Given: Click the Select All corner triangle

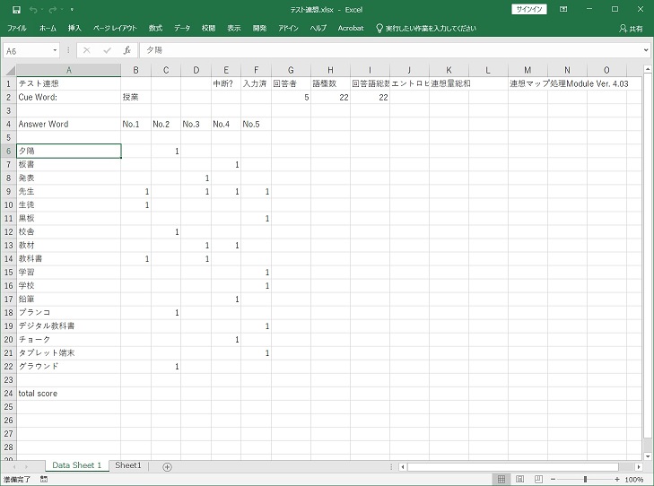Looking at the screenshot, I should [x=9, y=70].
